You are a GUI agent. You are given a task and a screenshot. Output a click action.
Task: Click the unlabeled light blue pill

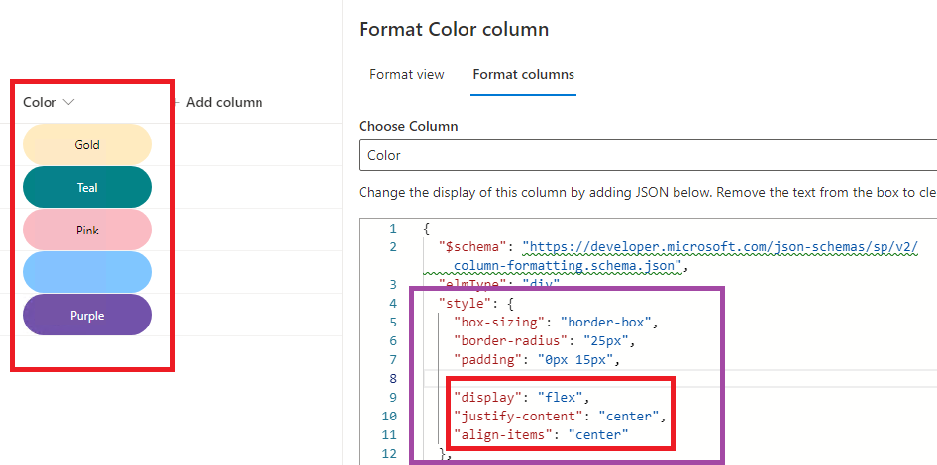coord(87,272)
